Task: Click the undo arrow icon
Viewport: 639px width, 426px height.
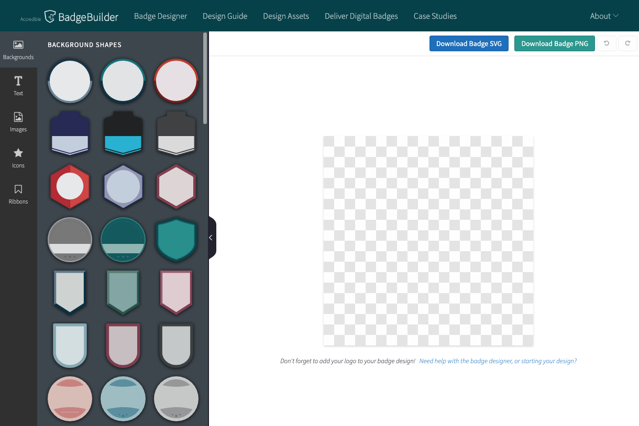Action: [607, 43]
